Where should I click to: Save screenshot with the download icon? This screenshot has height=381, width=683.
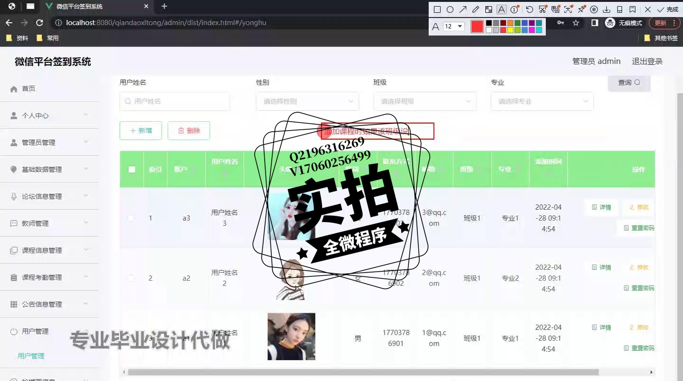(x=607, y=9)
